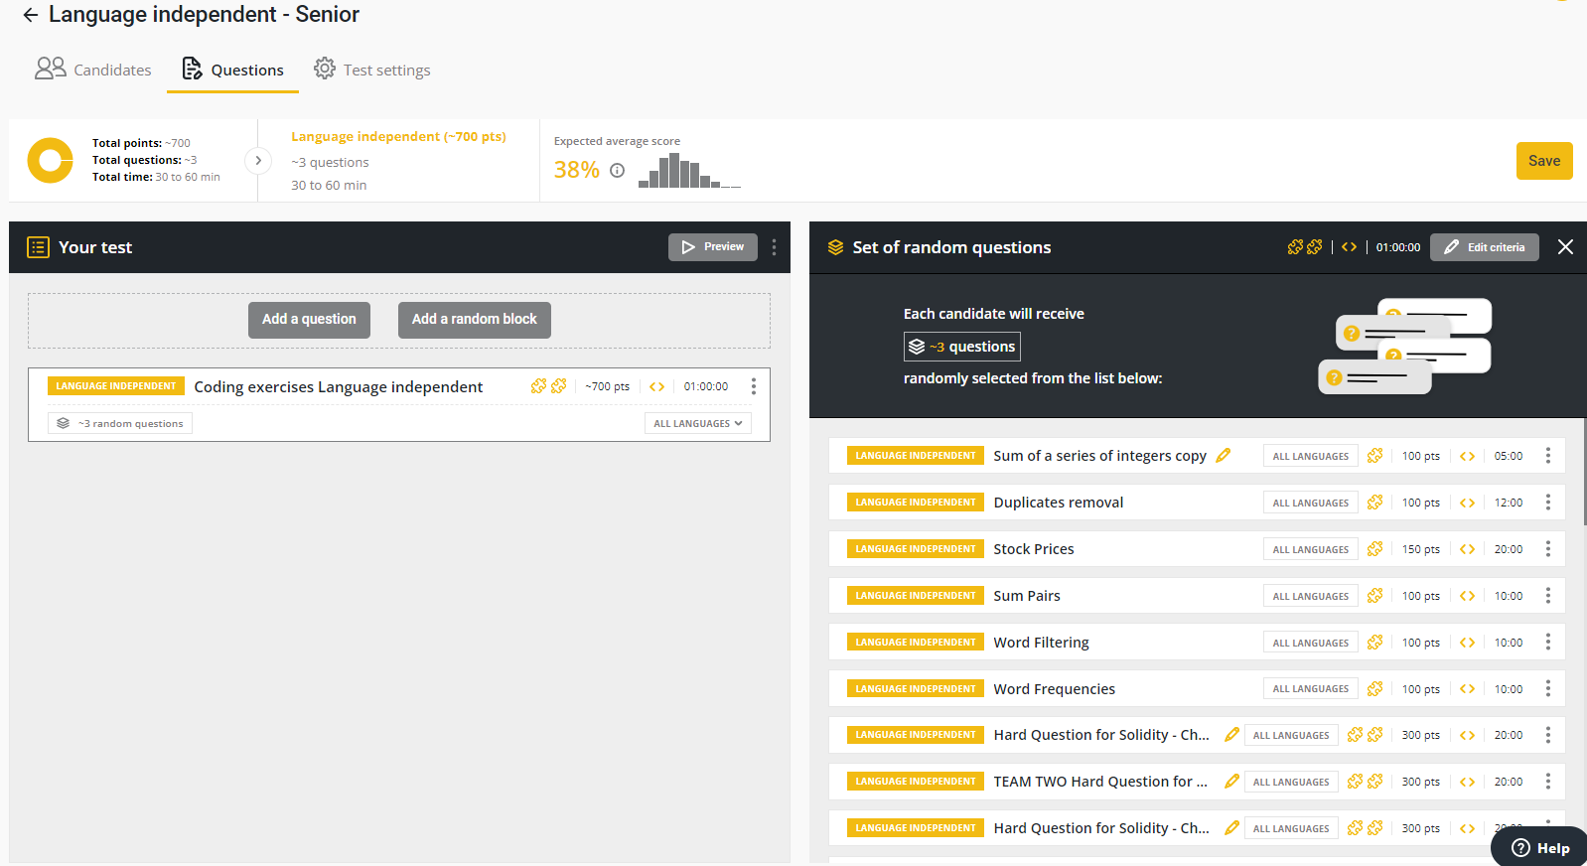Open three-dot menu for Stock Prices row
The height and width of the screenshot is (866, 1587).
(1547, 549)
